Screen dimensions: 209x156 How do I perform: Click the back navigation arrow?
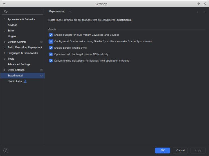tap(198, 12)
